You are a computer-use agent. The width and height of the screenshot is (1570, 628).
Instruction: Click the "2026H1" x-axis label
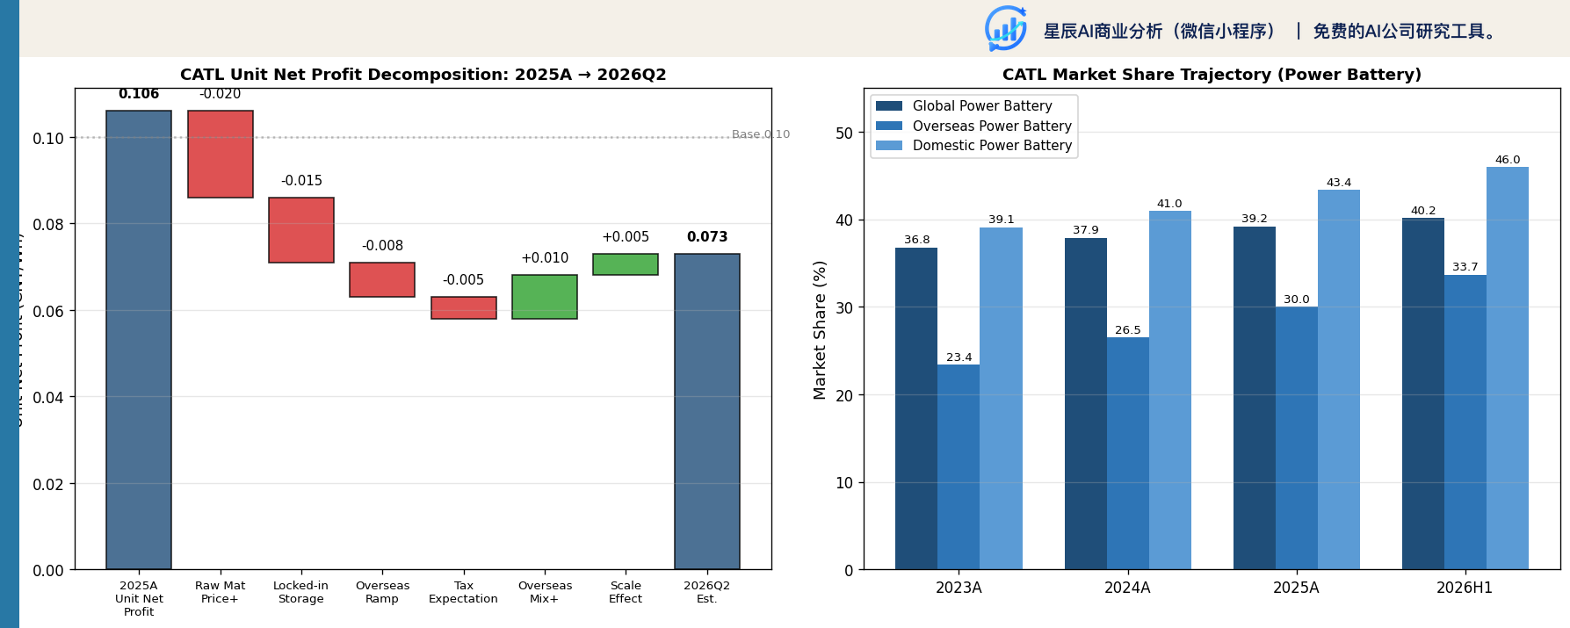(1465, 588)
